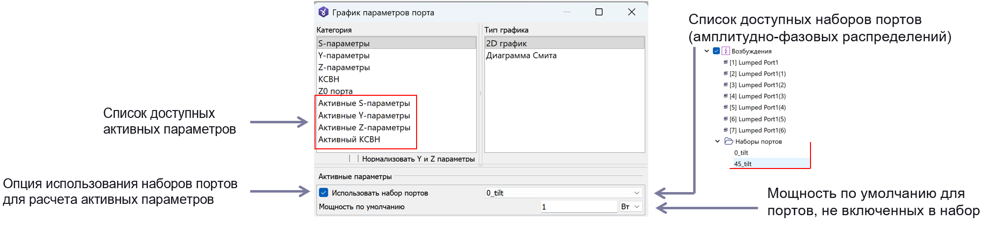Open the Вт power unit dropdown

click(x=631, y=207)
